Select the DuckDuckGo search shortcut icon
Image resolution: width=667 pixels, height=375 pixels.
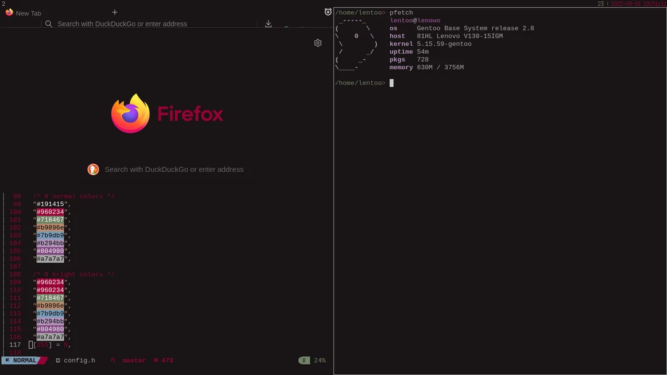pyautogui.click(x=93, y=169)
